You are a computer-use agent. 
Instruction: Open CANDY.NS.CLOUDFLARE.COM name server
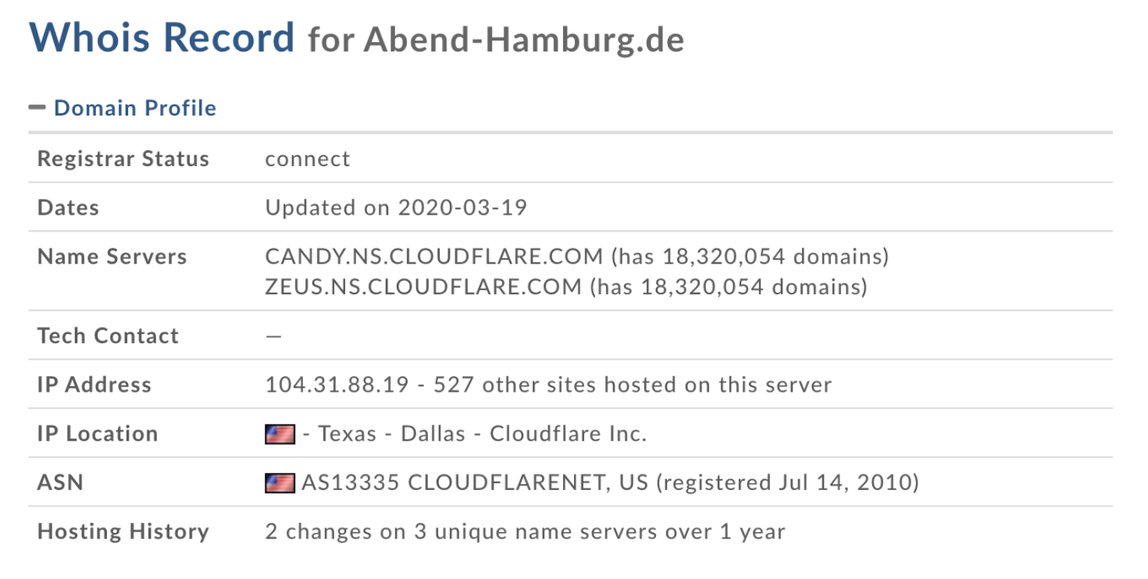pos(434,256)
